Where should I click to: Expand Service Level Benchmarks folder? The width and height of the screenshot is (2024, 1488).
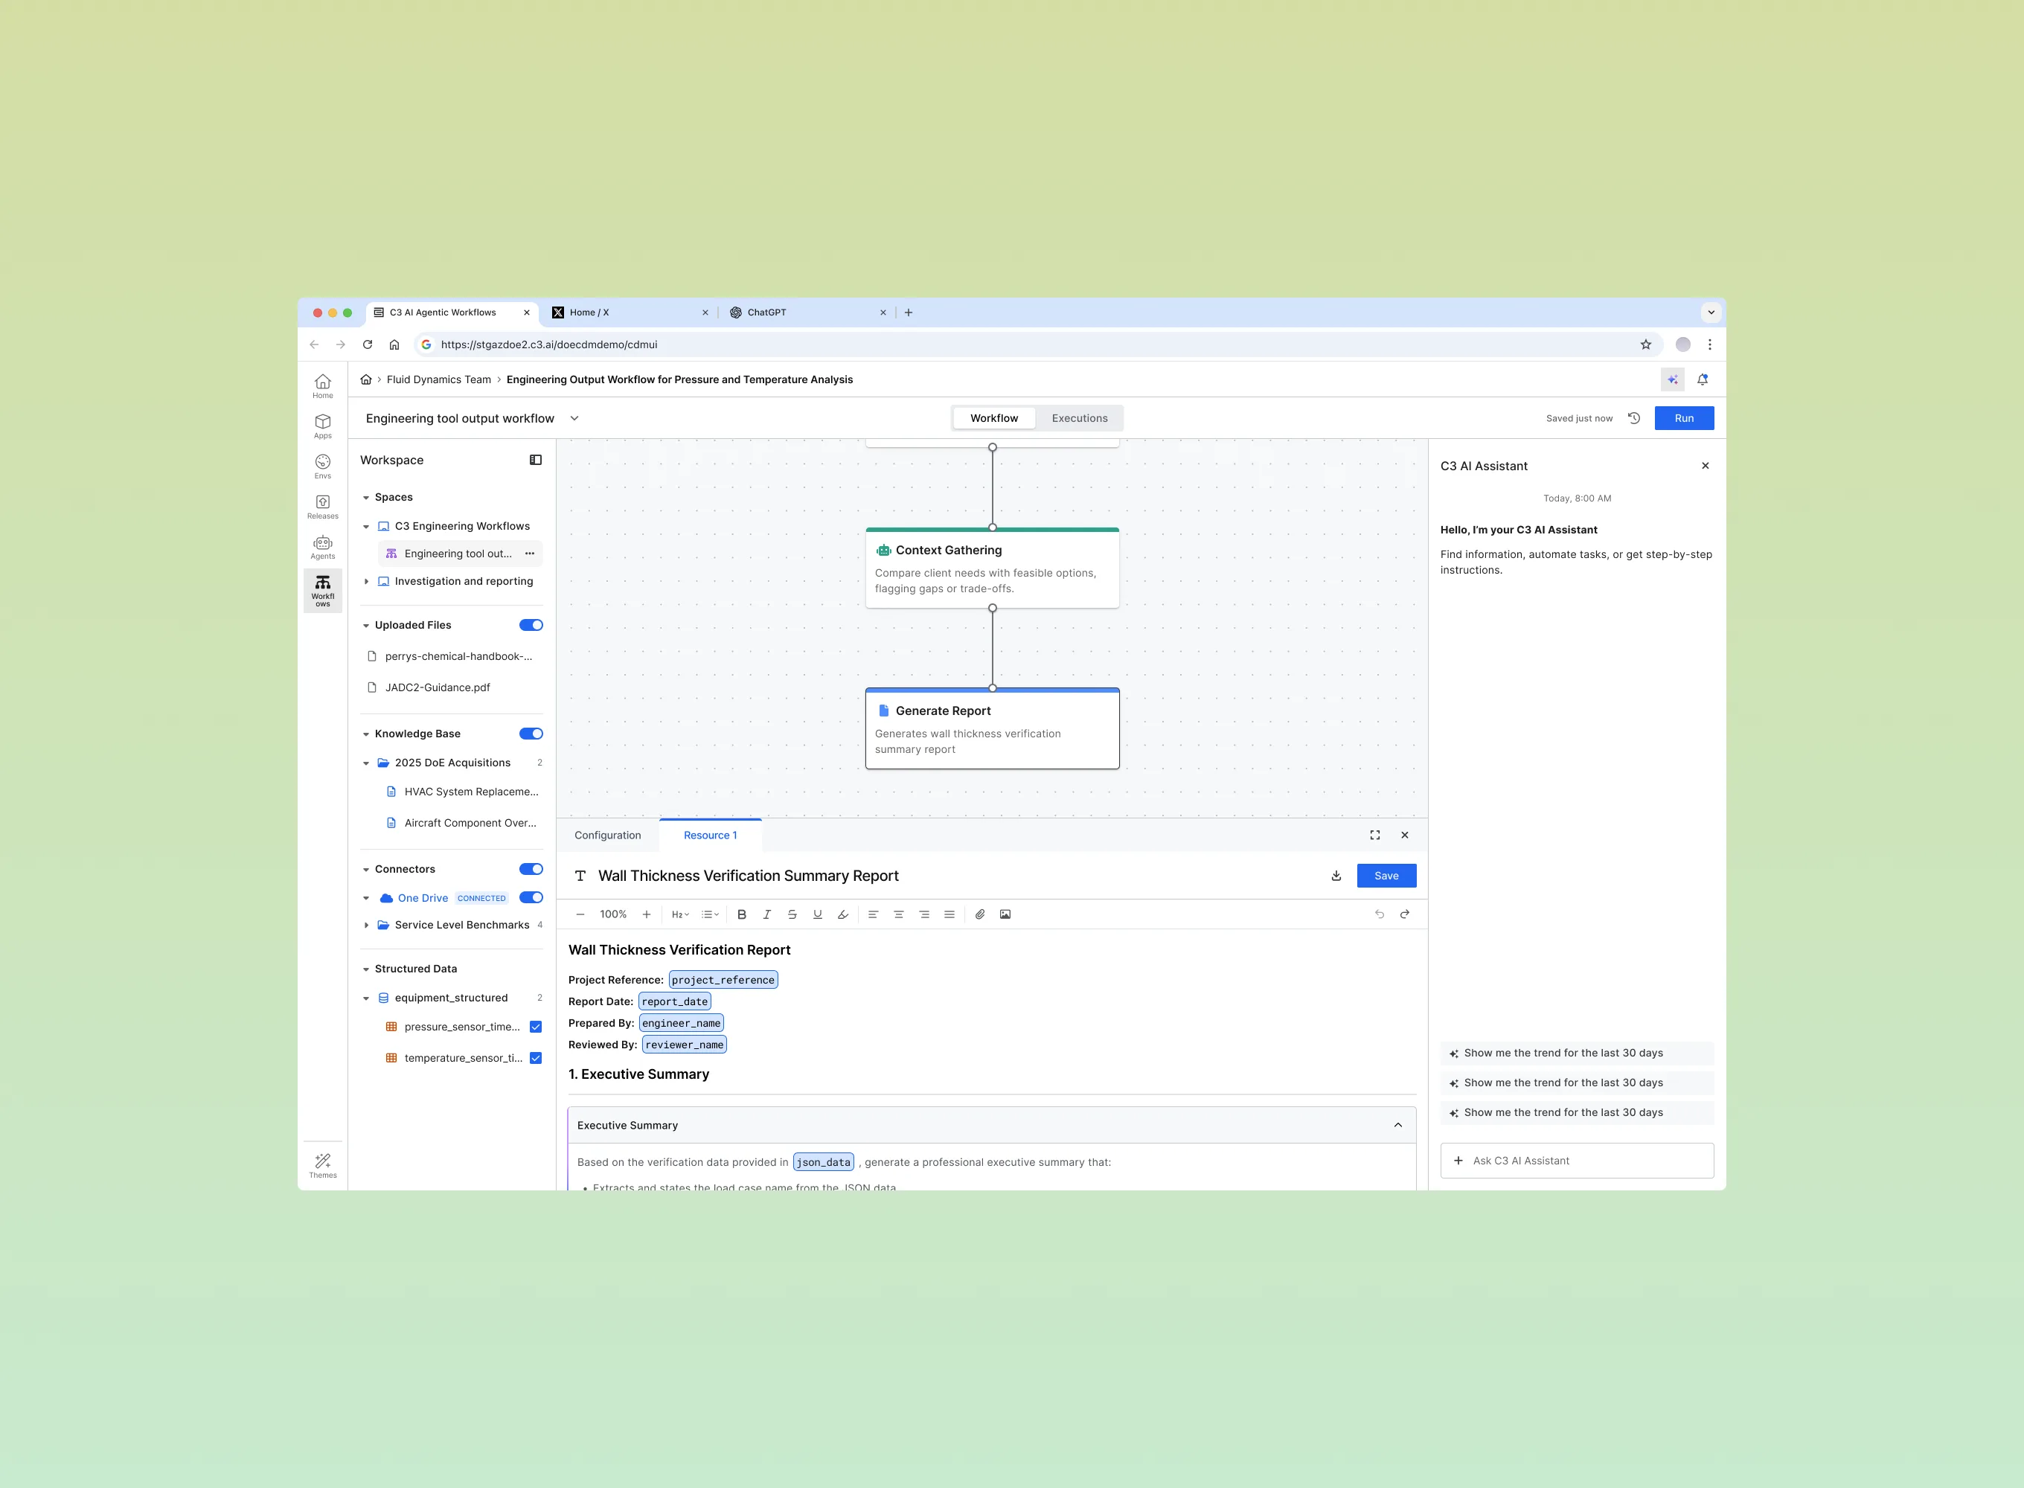click(x=365, y=925)
